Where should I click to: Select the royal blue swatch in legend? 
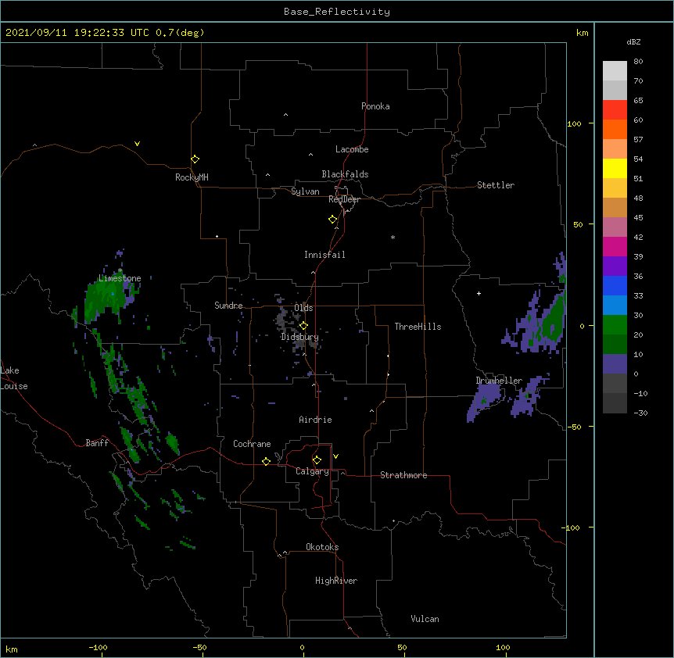click(615, 285)
